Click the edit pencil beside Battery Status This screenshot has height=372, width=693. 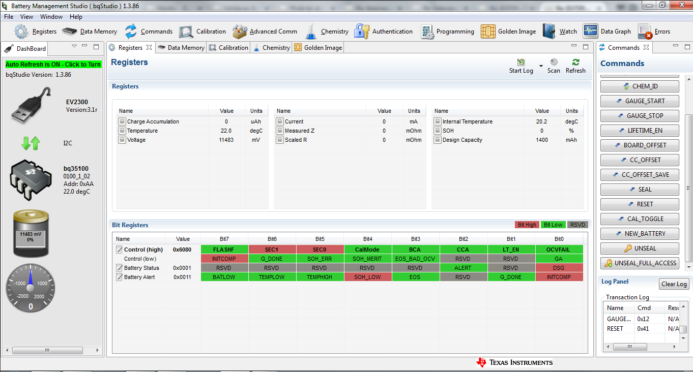point(120,268)
